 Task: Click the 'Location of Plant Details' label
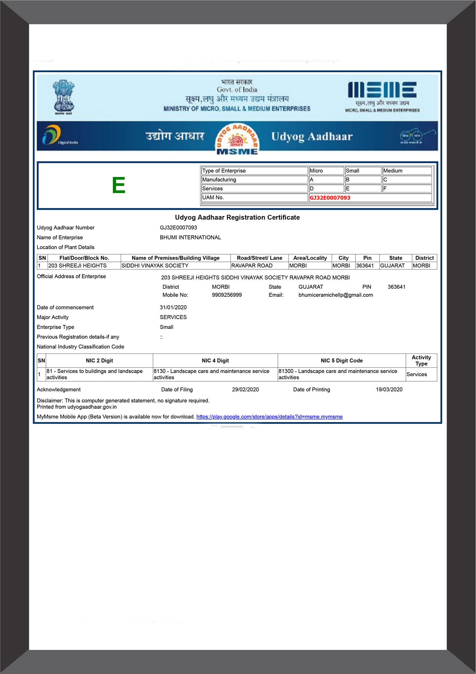tap(66, 247)
